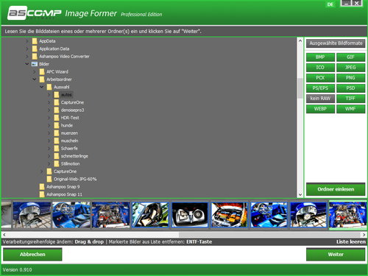Toggle the PSD format button
368x276 pixels.
coord(350,88)
